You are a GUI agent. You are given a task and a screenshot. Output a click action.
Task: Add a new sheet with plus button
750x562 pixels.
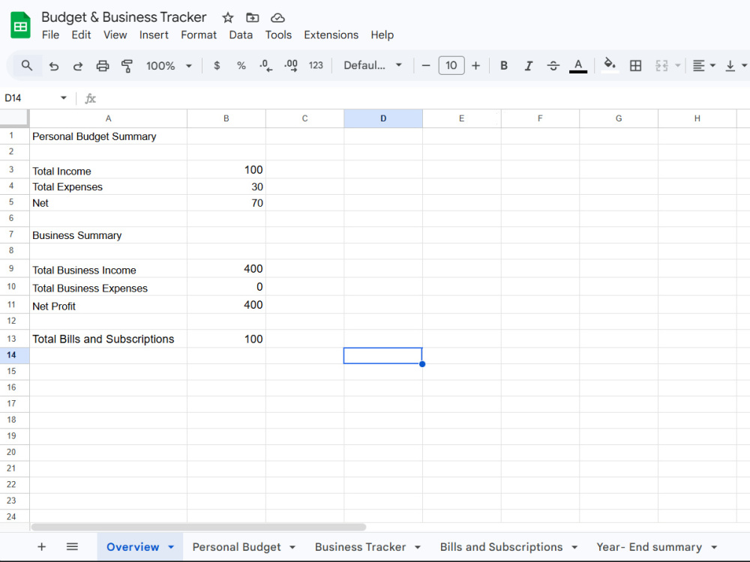pyautogui.click(x=41, y=547)
